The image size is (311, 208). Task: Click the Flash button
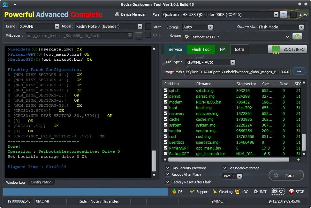pyautogui.click(x=286, y=175)
